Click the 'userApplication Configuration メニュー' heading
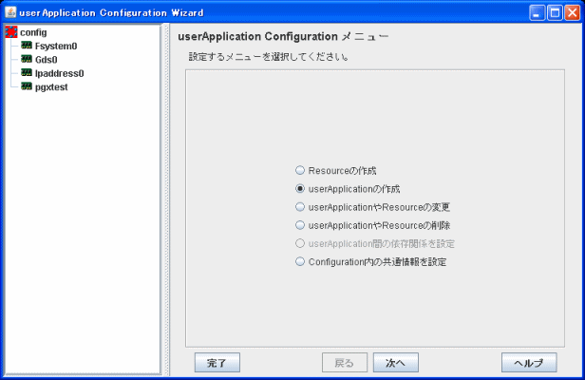 [x=283, y=37]
